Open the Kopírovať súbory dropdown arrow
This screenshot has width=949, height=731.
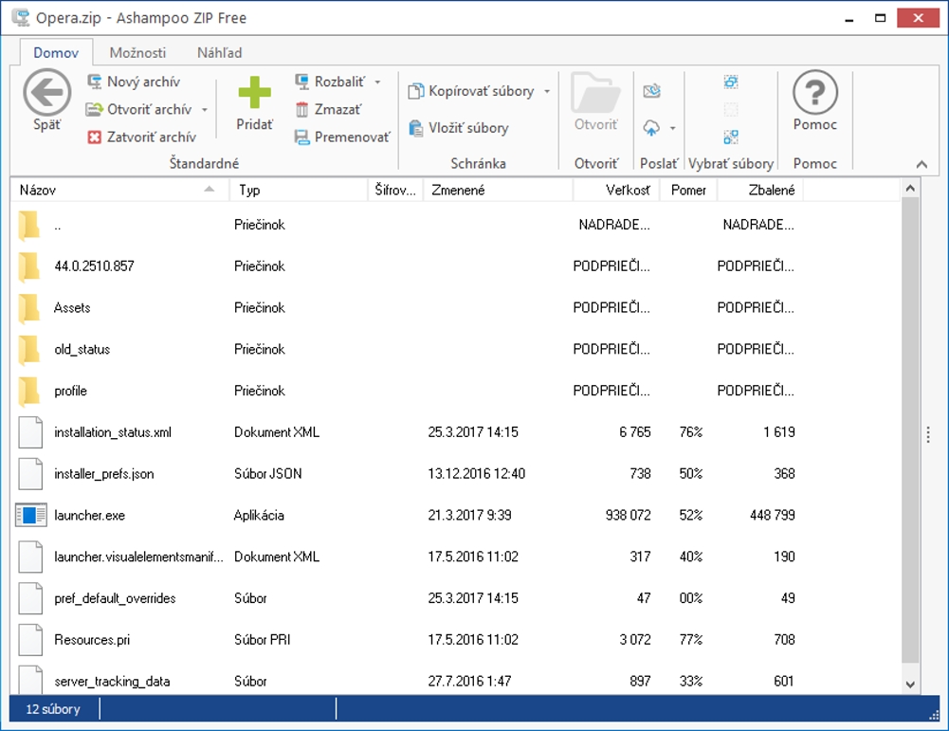546,92
